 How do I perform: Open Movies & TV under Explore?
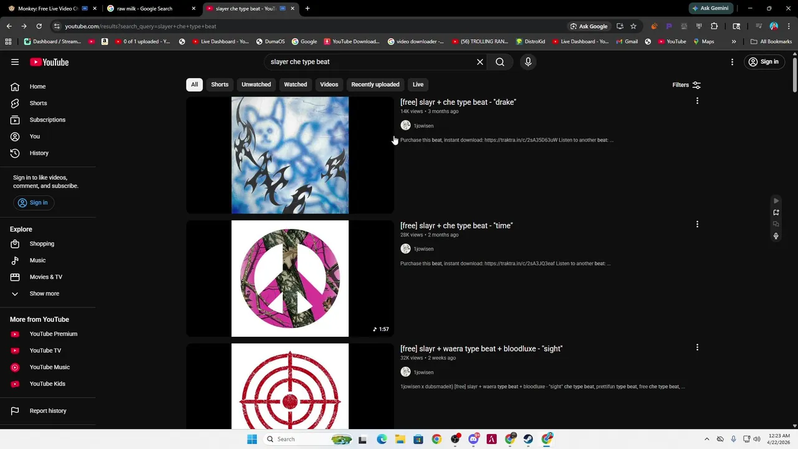point(47,277)
